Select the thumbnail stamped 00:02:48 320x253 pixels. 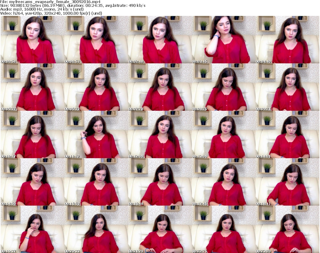pyautogui.click(x=160, y=40)
